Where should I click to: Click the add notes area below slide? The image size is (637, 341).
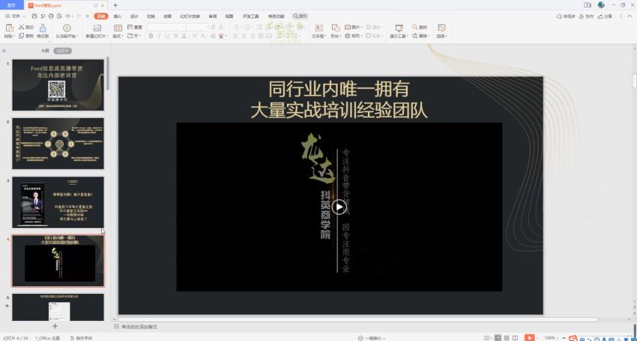click(x=139, y=326)
